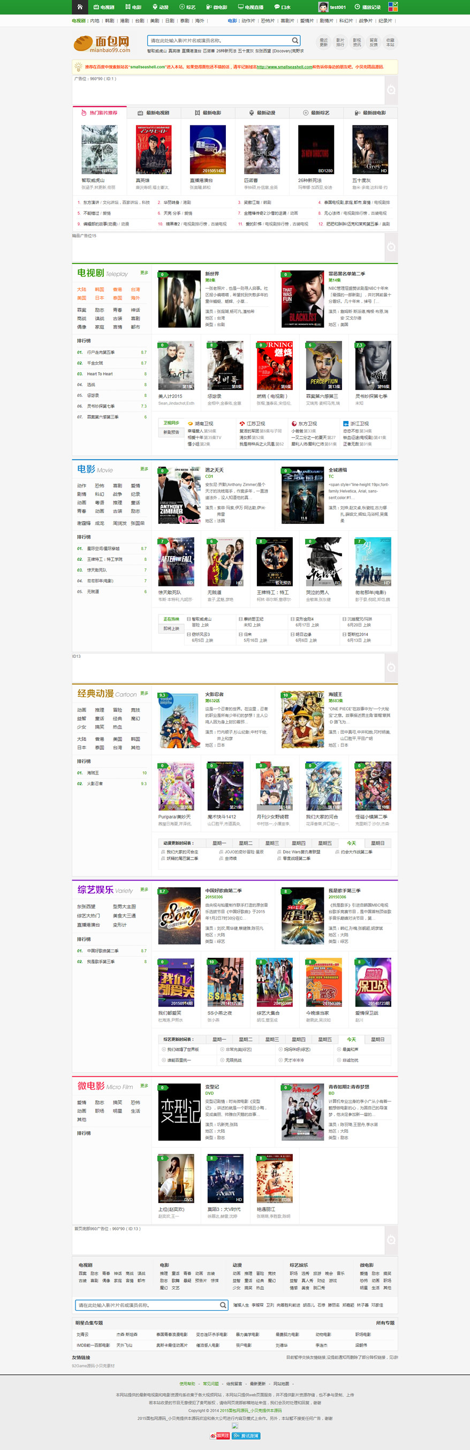Open 电视直播 in the top menu
470x1450 pixels.
tap(250, 7)
